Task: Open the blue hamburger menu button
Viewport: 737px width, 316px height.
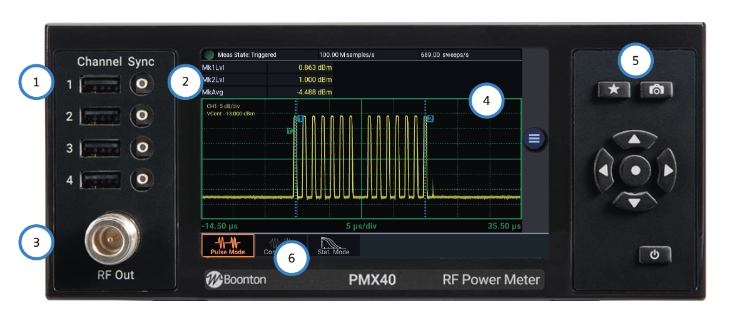Action: [534, 139]
